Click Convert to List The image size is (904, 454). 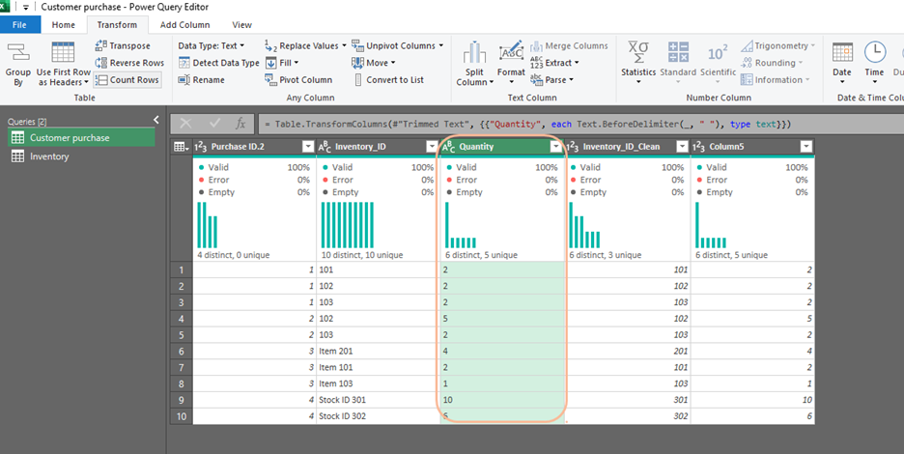coord(388,80)
